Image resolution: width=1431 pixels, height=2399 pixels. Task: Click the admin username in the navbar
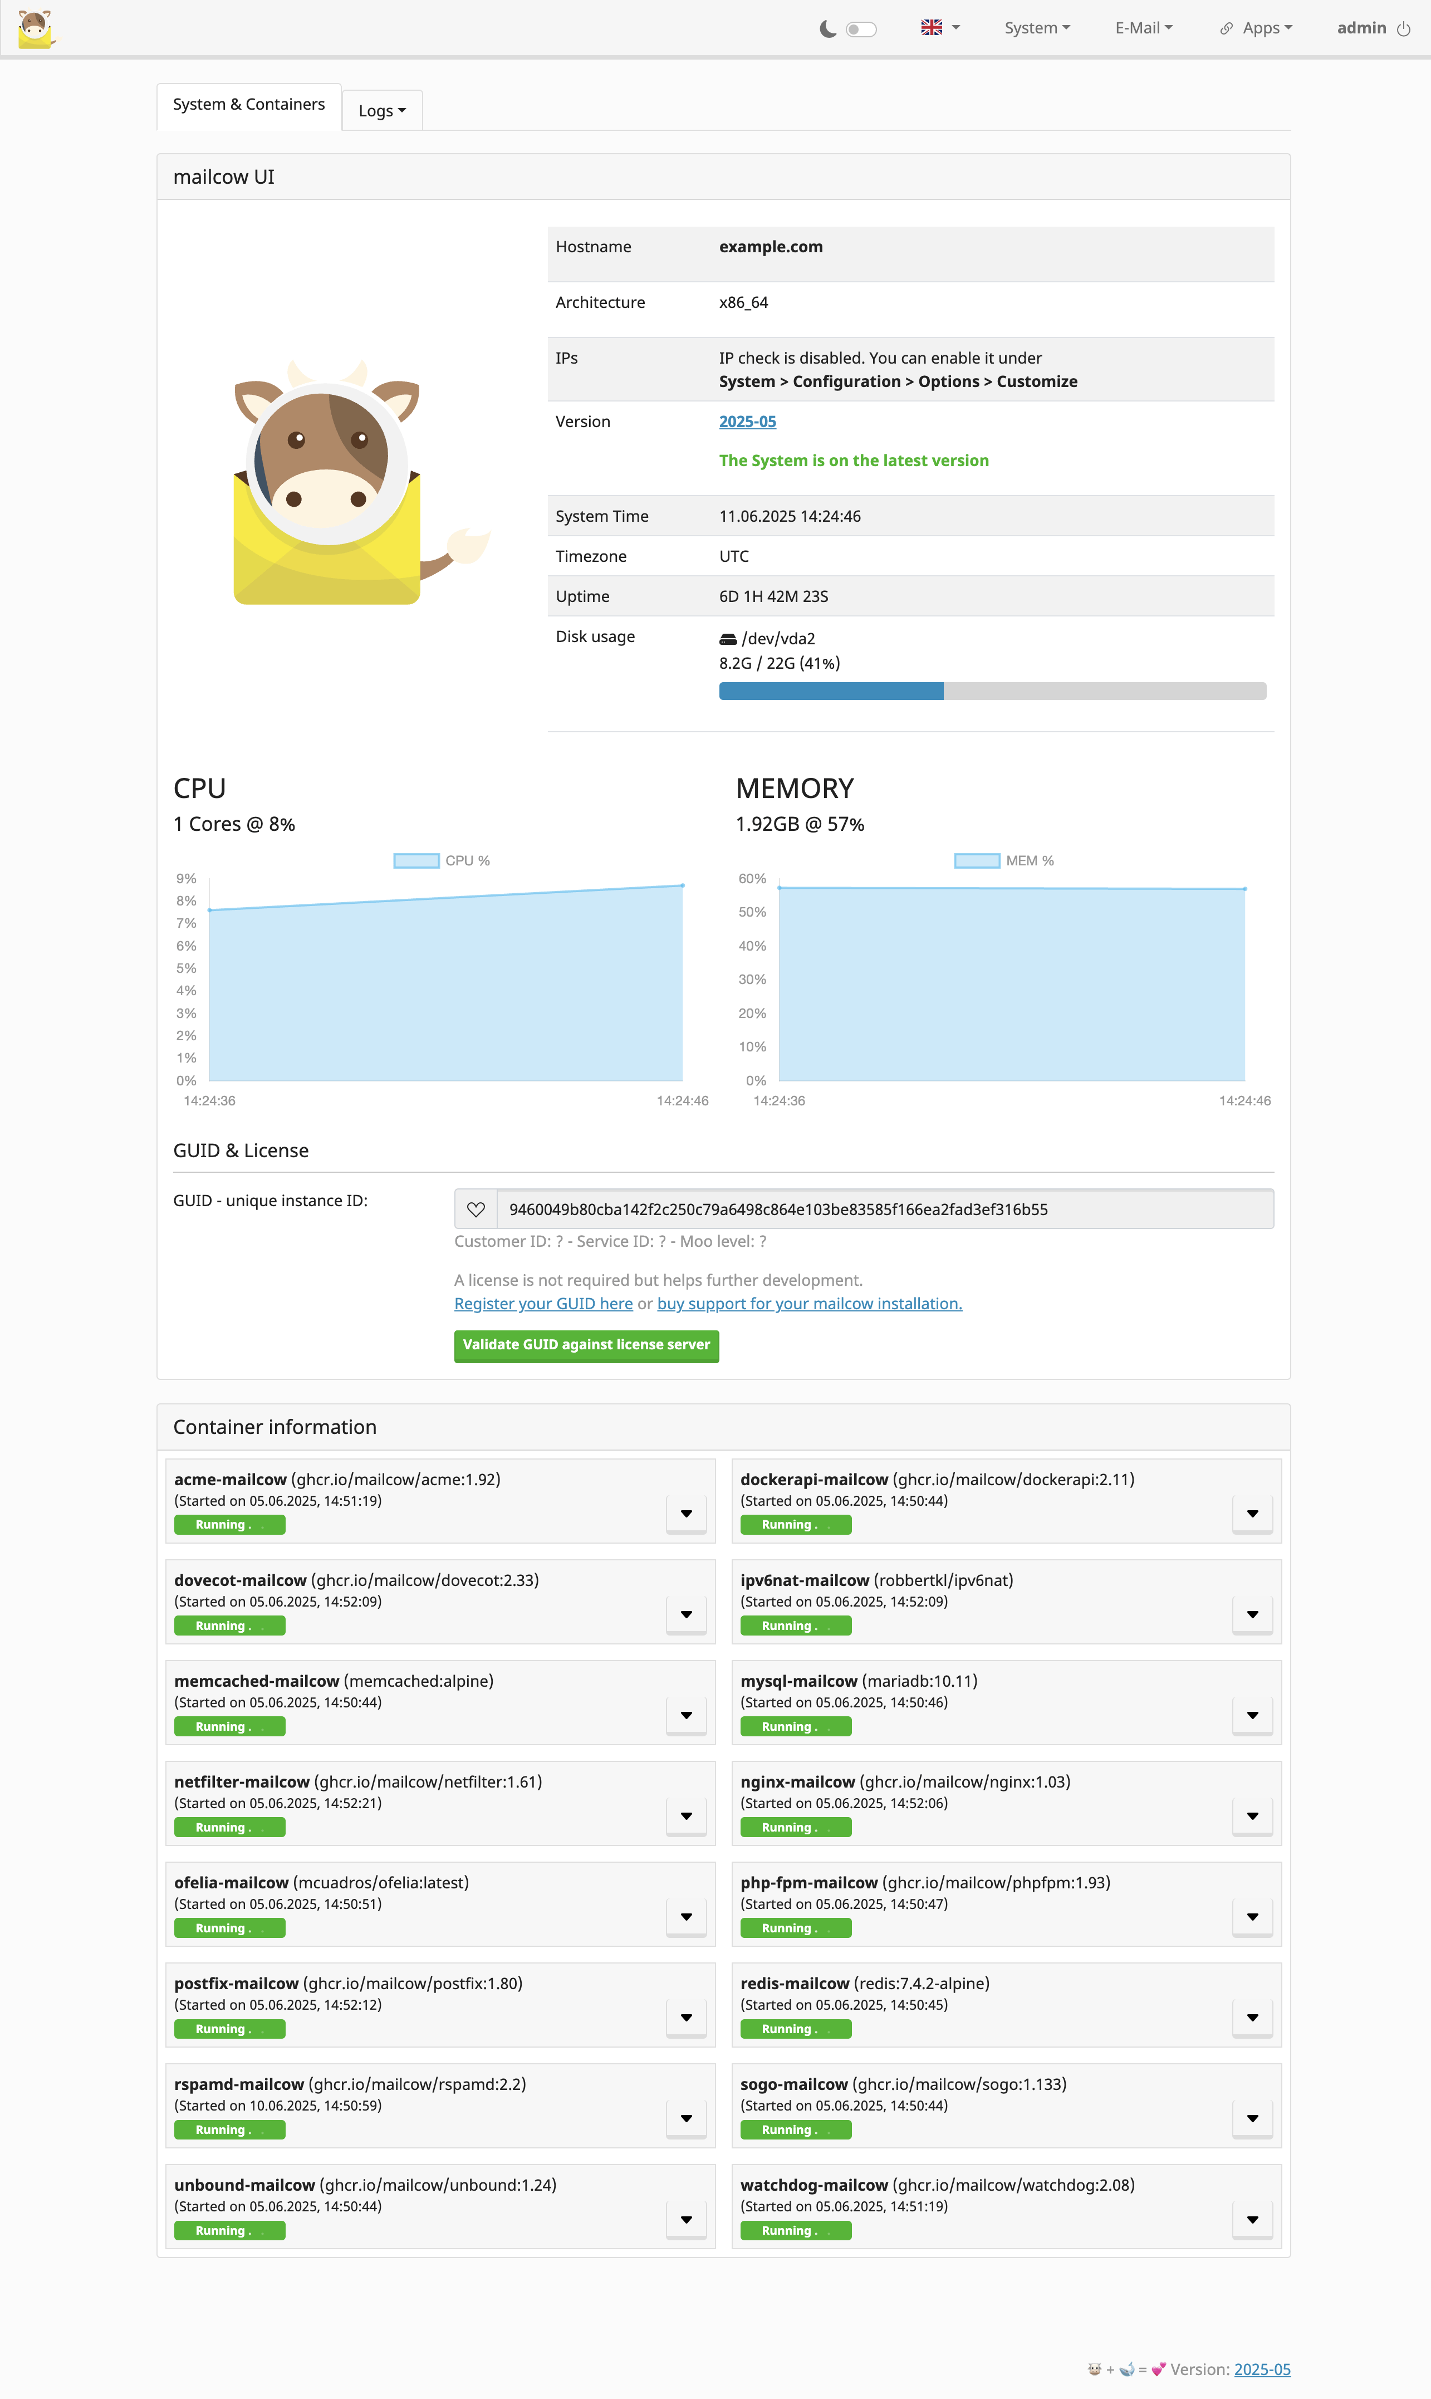pos(1361,28)
